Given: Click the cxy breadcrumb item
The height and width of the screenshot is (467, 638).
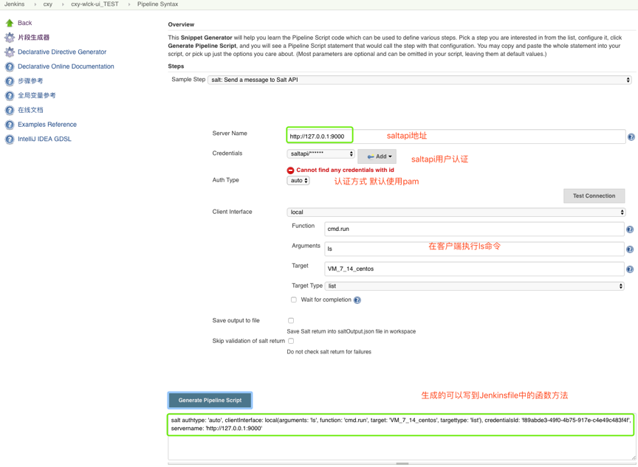Looking at the screenshot, I should click(48, 4).
